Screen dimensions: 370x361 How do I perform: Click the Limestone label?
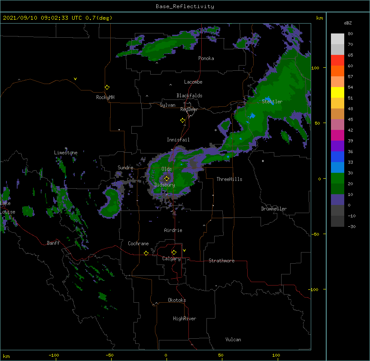coord(66,153)
